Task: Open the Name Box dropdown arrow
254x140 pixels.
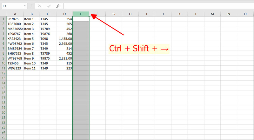Action: [x=25, y=6]
